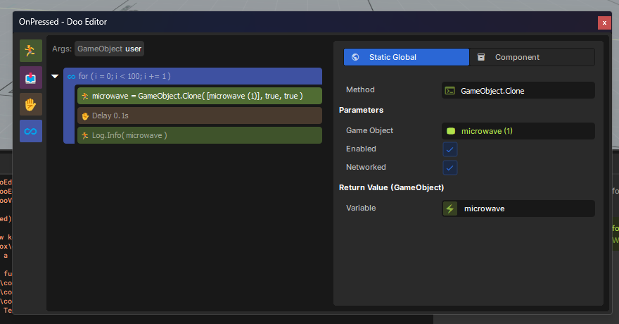
Task: Toggle the Networked checkbox
Action: (450, 168)
